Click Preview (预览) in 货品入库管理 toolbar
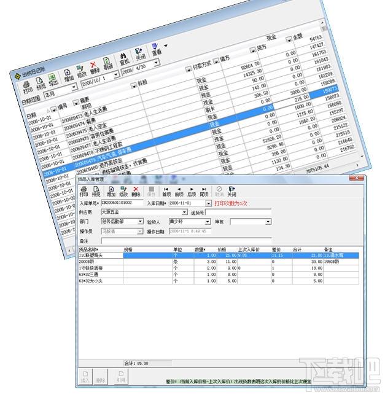Screen dimensions: 385x395 [96, 192]
